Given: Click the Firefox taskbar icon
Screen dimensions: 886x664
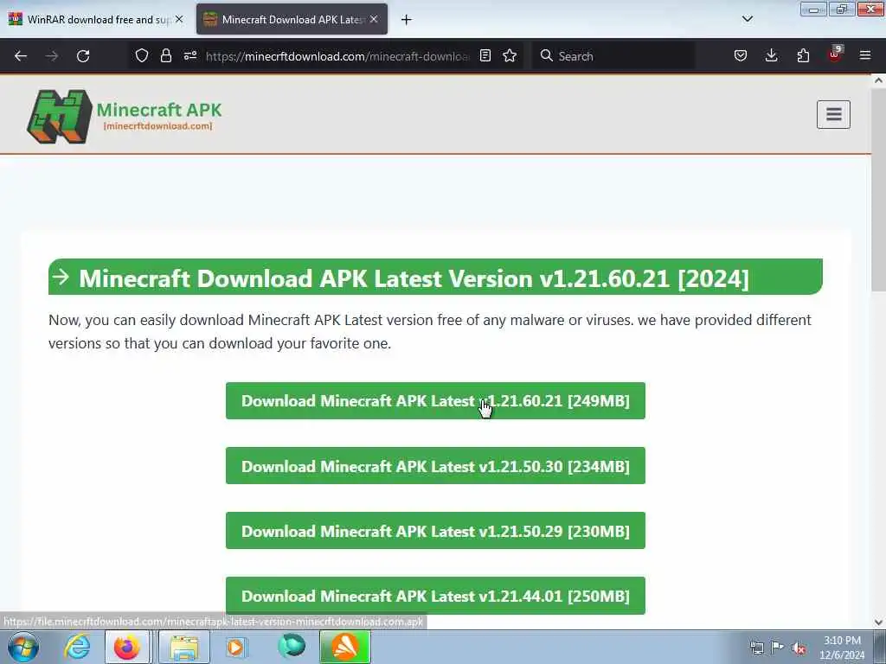Looking at the screenshot, I should (127, 647).
